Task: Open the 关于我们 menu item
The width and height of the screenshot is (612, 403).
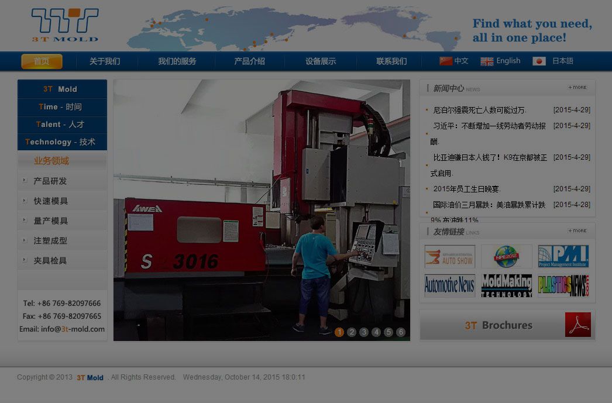Action: tap(105, 61)
